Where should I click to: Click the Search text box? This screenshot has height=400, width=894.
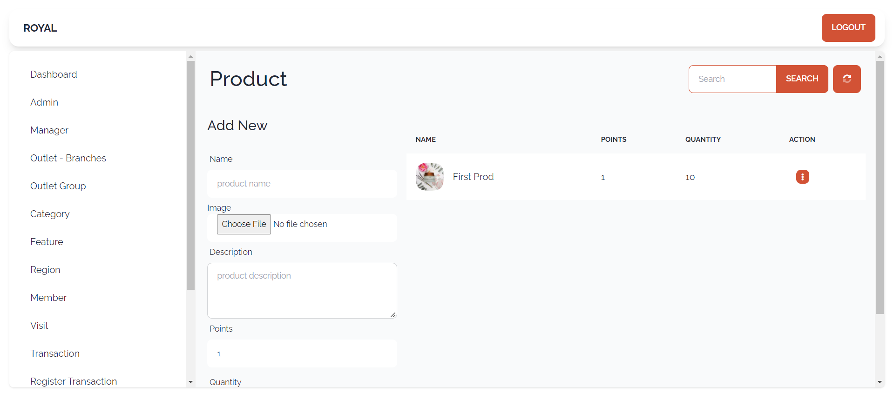[x=732, y=79]
